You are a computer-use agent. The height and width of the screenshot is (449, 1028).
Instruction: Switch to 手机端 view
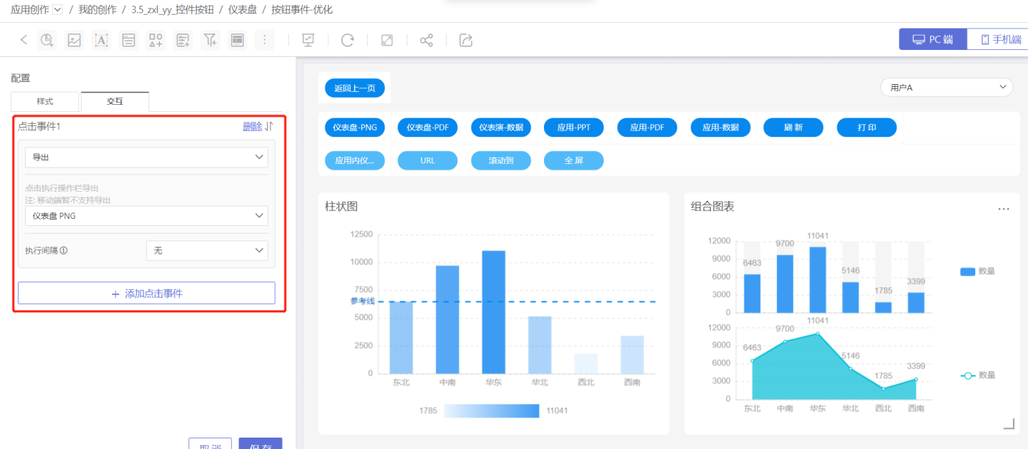[999, 39]
